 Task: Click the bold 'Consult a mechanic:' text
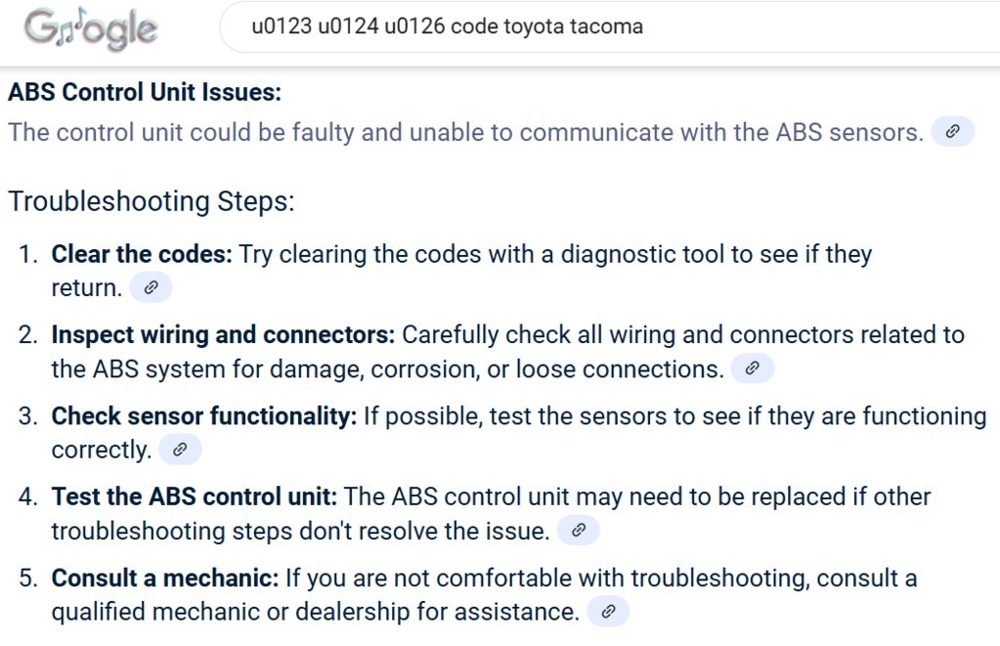coord(165,578)
